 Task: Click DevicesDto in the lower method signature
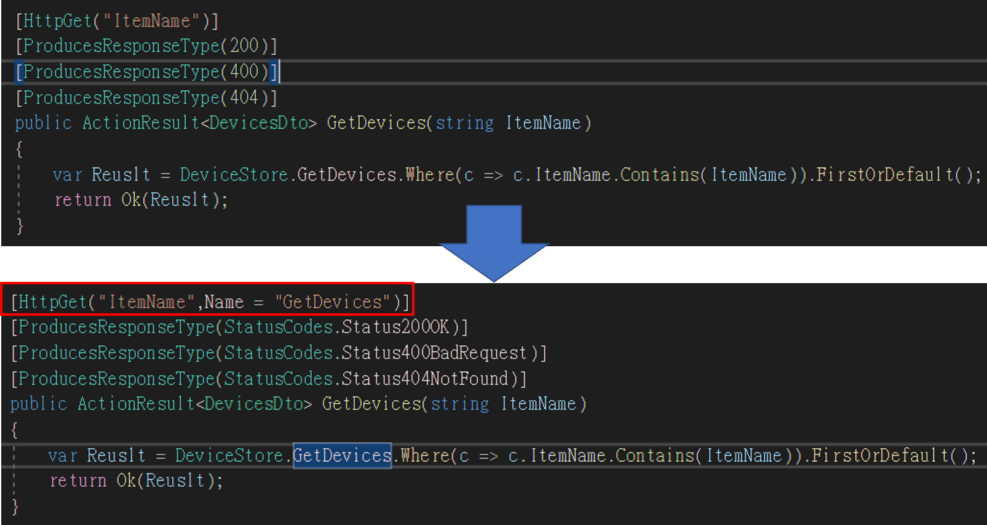(x=254, y=404)
